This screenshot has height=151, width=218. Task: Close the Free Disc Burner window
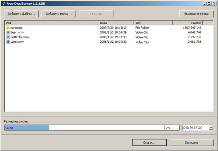click(x=214, y=4)
